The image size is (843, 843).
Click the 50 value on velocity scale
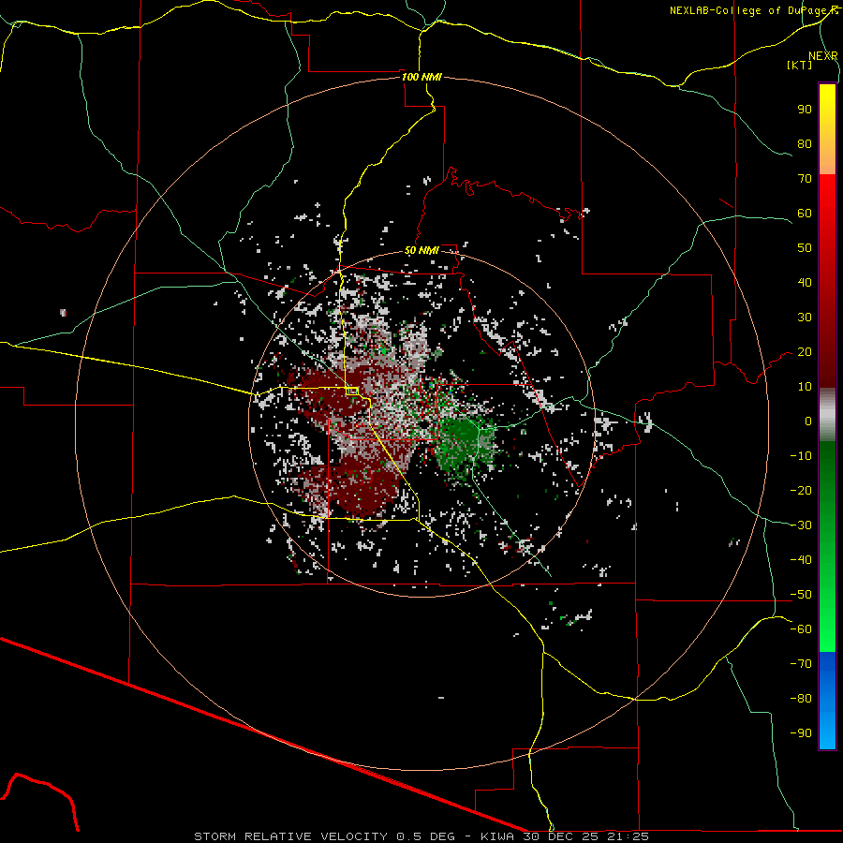coord(805,248)
